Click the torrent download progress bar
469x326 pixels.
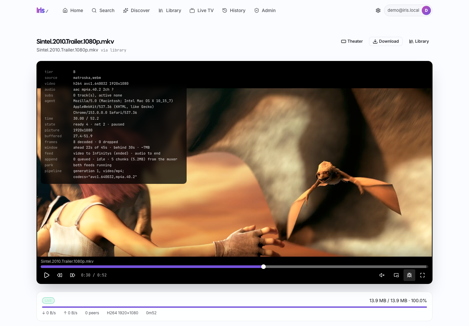click(x=234, y=307)
